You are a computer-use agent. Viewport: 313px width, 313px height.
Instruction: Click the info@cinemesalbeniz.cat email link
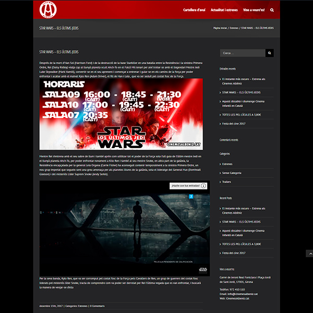coord(243,294)
